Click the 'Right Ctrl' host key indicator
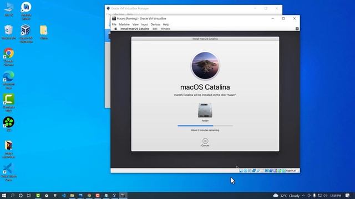The width and height of the screenshot is (355, 199). [x=291, y=171]
